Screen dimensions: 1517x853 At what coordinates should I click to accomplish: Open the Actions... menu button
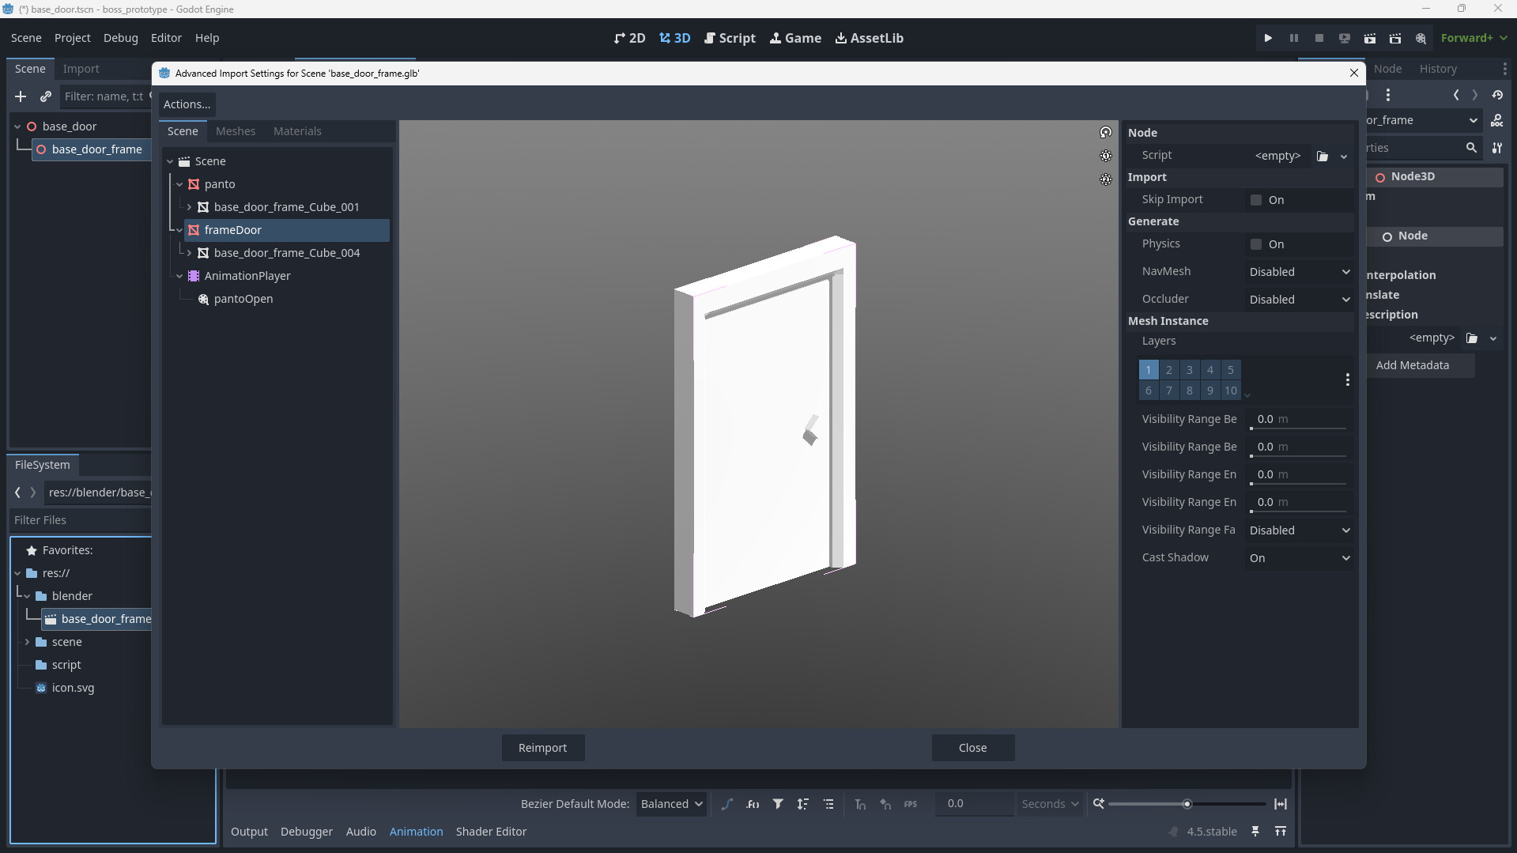(187, 104)
